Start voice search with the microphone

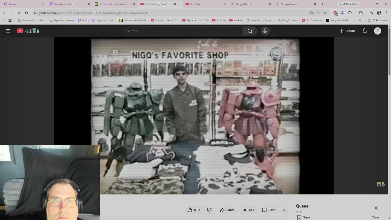tap(265, 31)
